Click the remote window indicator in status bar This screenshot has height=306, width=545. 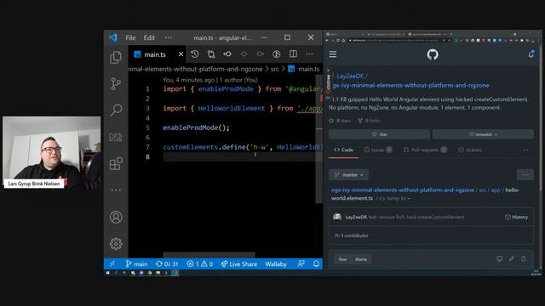(112, 264)
